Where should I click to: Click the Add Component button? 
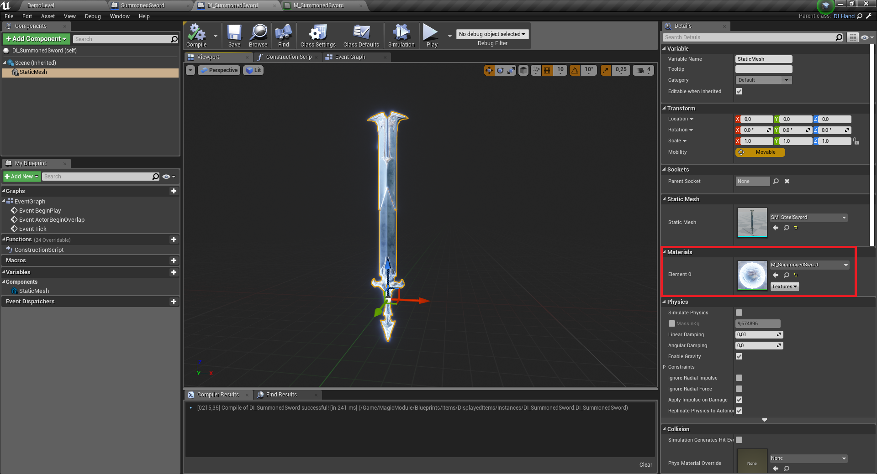coord(37,39)
